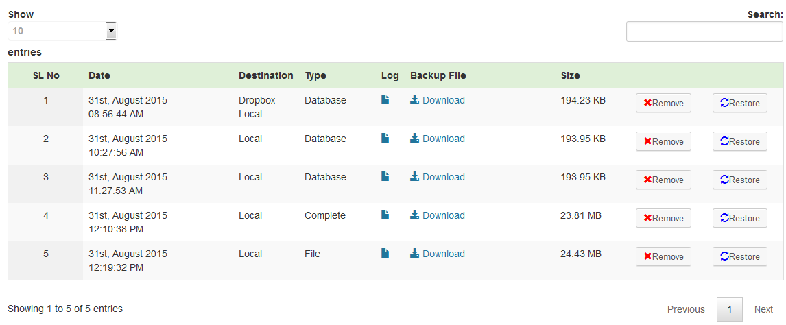786x325 pixels.
Task: View the log icon for backup 3
Action: coord(385,177)
